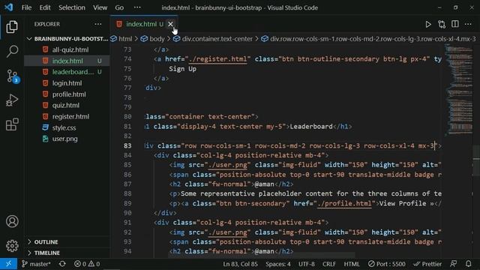Open the Explorer view icon
Viewport: 480px width, 270px height.
[12, 27]
